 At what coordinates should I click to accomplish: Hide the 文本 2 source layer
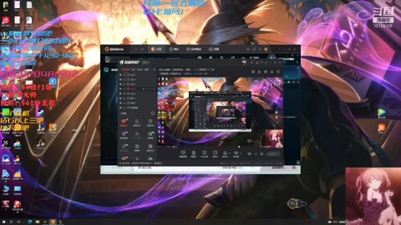tap(120, 93)
